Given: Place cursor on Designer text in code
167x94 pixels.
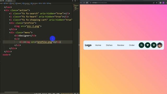Looking at the screenshot, I should tap(25, 36).
